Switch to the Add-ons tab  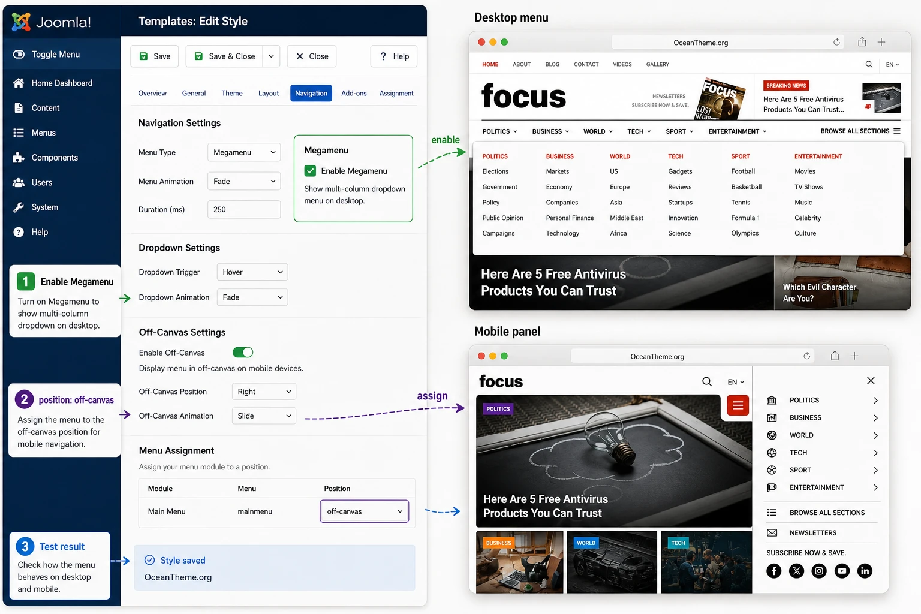pyautogui.click(x=354, y=93)
